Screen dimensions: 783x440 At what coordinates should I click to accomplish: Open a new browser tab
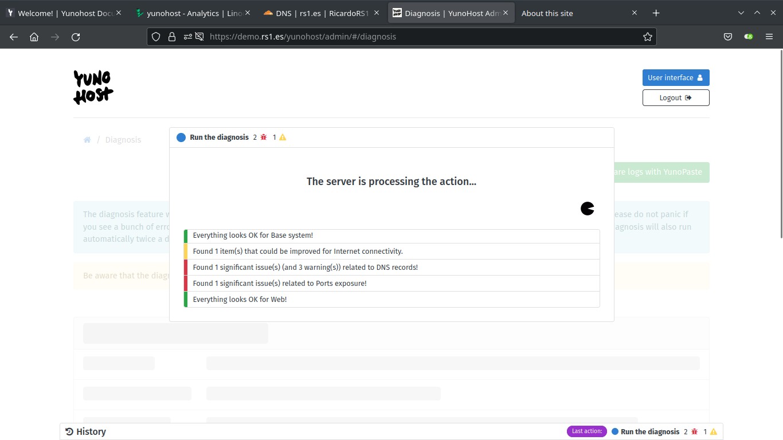pyautogui.click(x=656, y=13)
